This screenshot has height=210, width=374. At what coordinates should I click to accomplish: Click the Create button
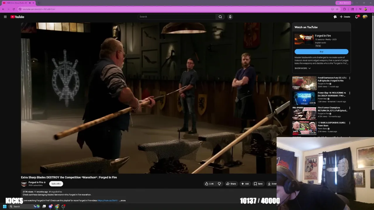345,17
